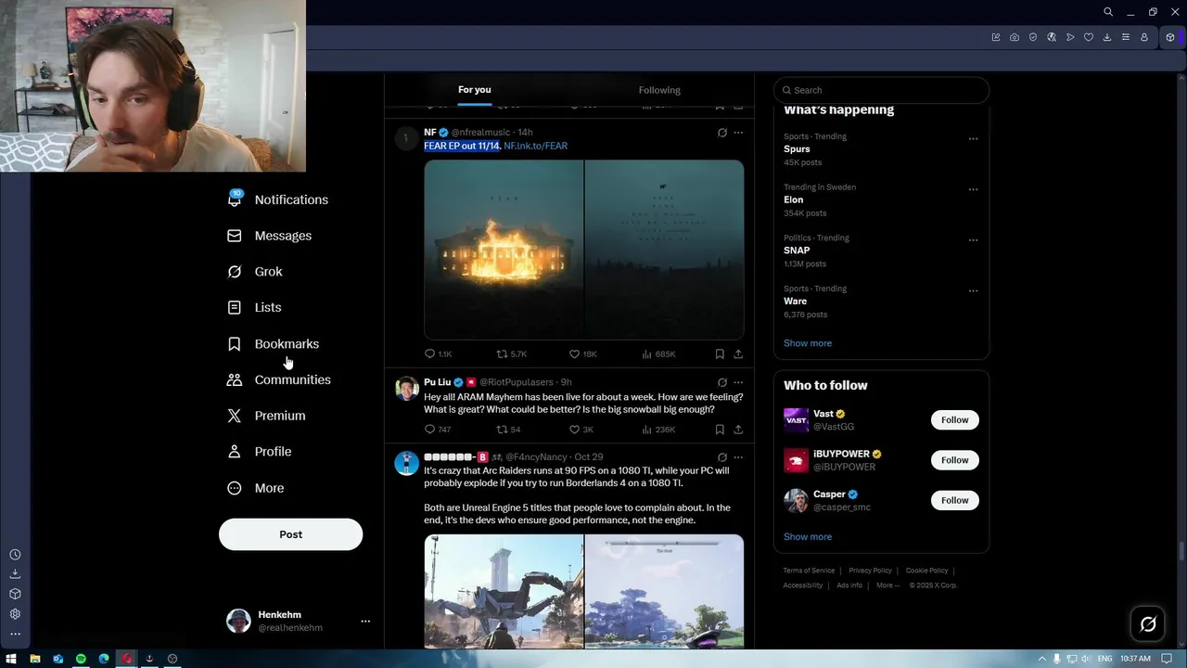
Task: Open the Privacy Policy link
Action: pos(870,571)
